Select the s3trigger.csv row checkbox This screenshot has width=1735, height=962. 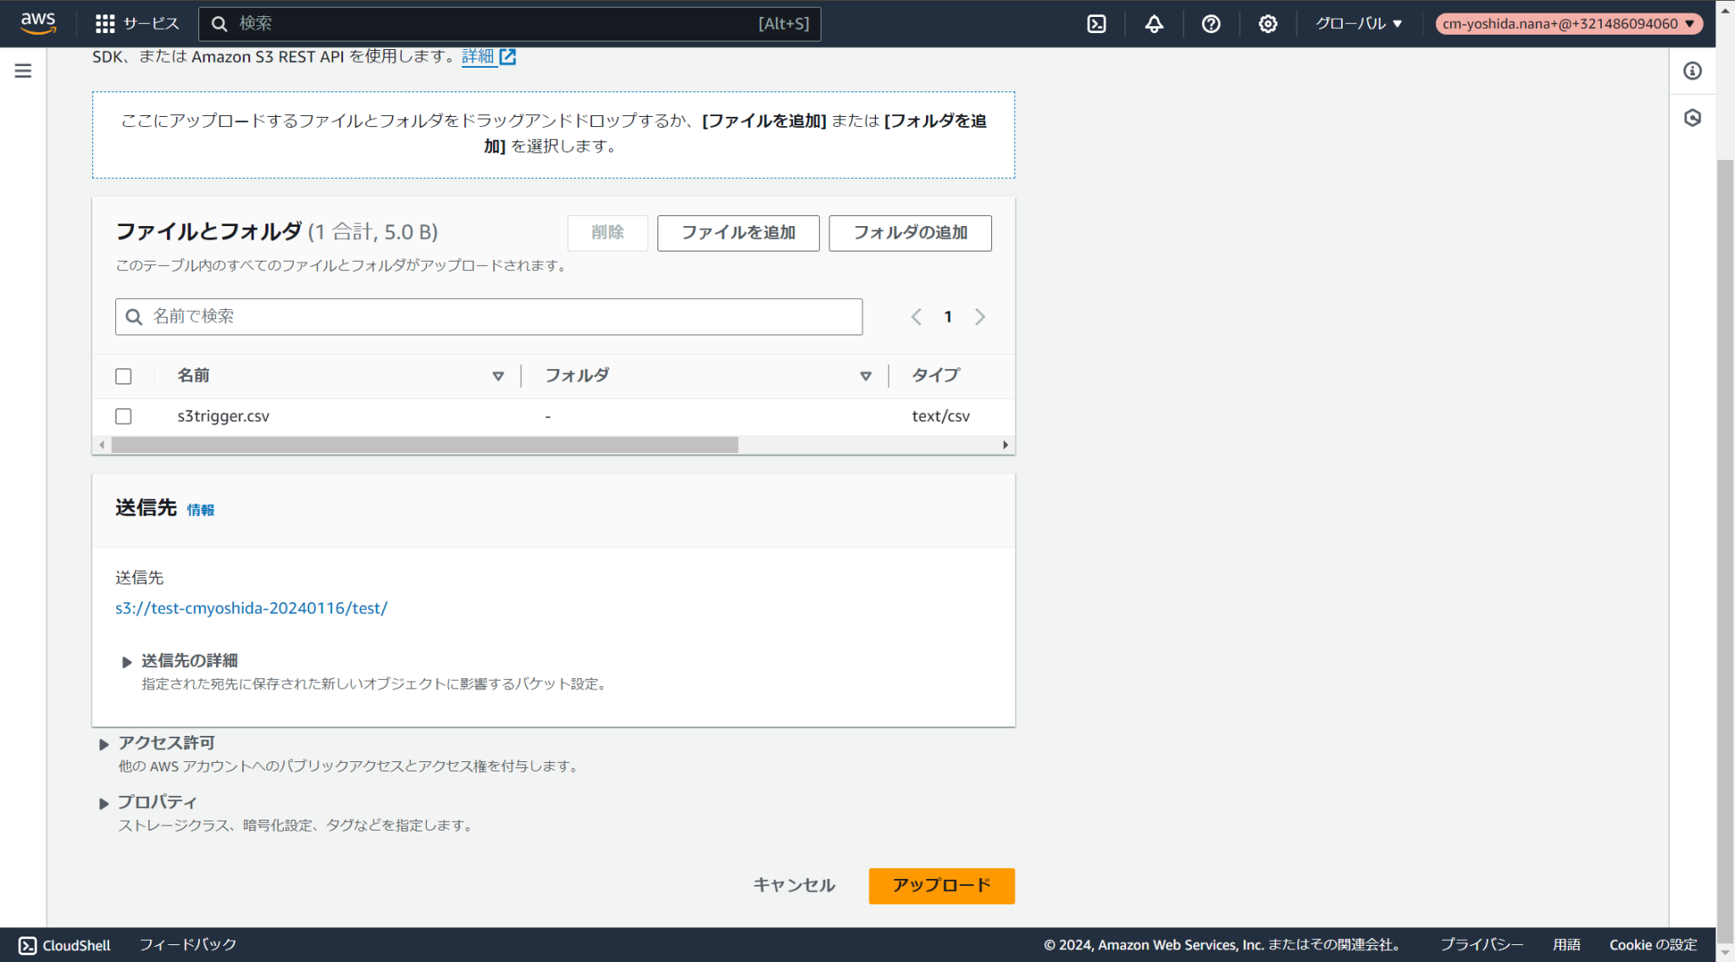tap(124, 416)
